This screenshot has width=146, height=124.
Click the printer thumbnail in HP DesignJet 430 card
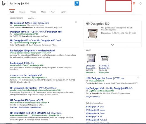(93, 33)
